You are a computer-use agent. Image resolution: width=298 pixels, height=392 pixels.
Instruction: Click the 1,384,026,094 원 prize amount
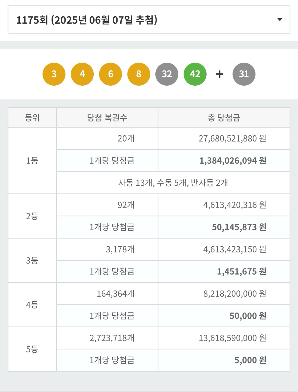tap(233, 161)
